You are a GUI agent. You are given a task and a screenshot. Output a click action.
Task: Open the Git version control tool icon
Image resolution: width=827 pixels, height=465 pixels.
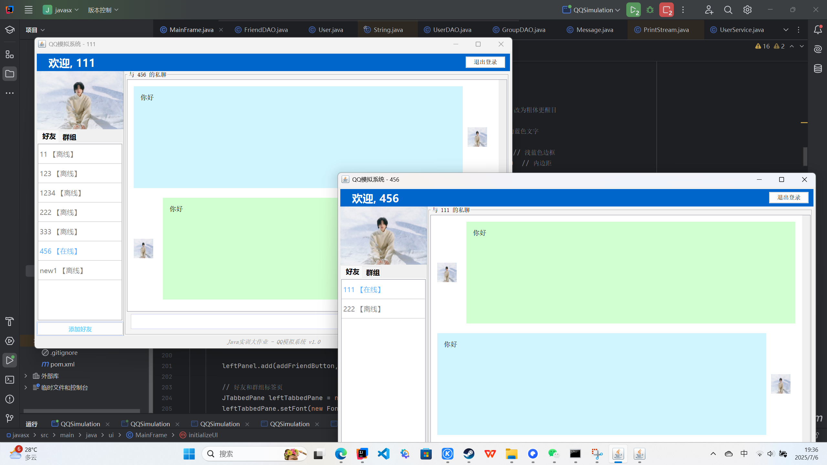click(10, 418)
